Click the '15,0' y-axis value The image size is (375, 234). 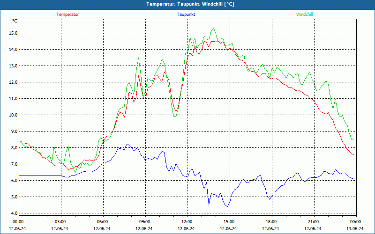[13, 33]
